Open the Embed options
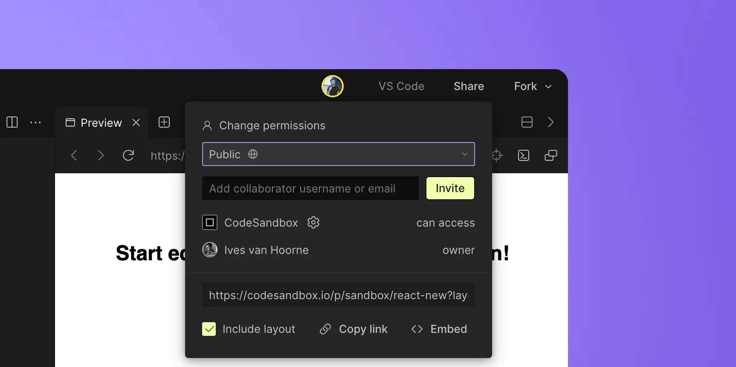The height and width of the screenshot is (367, 736). coord(439,329)
